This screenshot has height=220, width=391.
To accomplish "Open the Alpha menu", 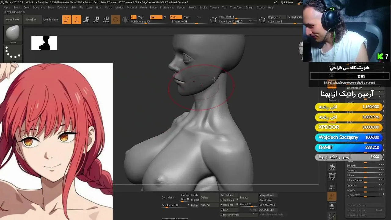I will click(x=7, y=7).
